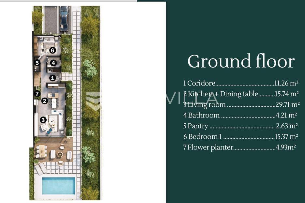This screenshot has width=305, height=203.
Task: Click the Bedroom 1 legend entry
Action: [x=241, y=136]
